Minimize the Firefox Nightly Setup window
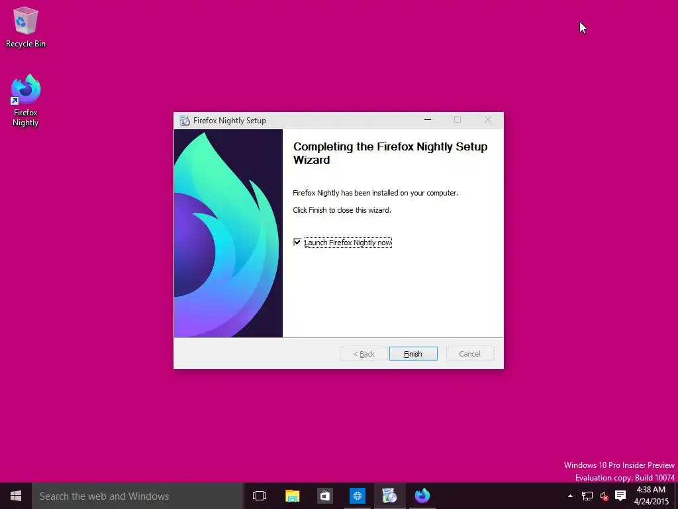 tap(428, 120)
